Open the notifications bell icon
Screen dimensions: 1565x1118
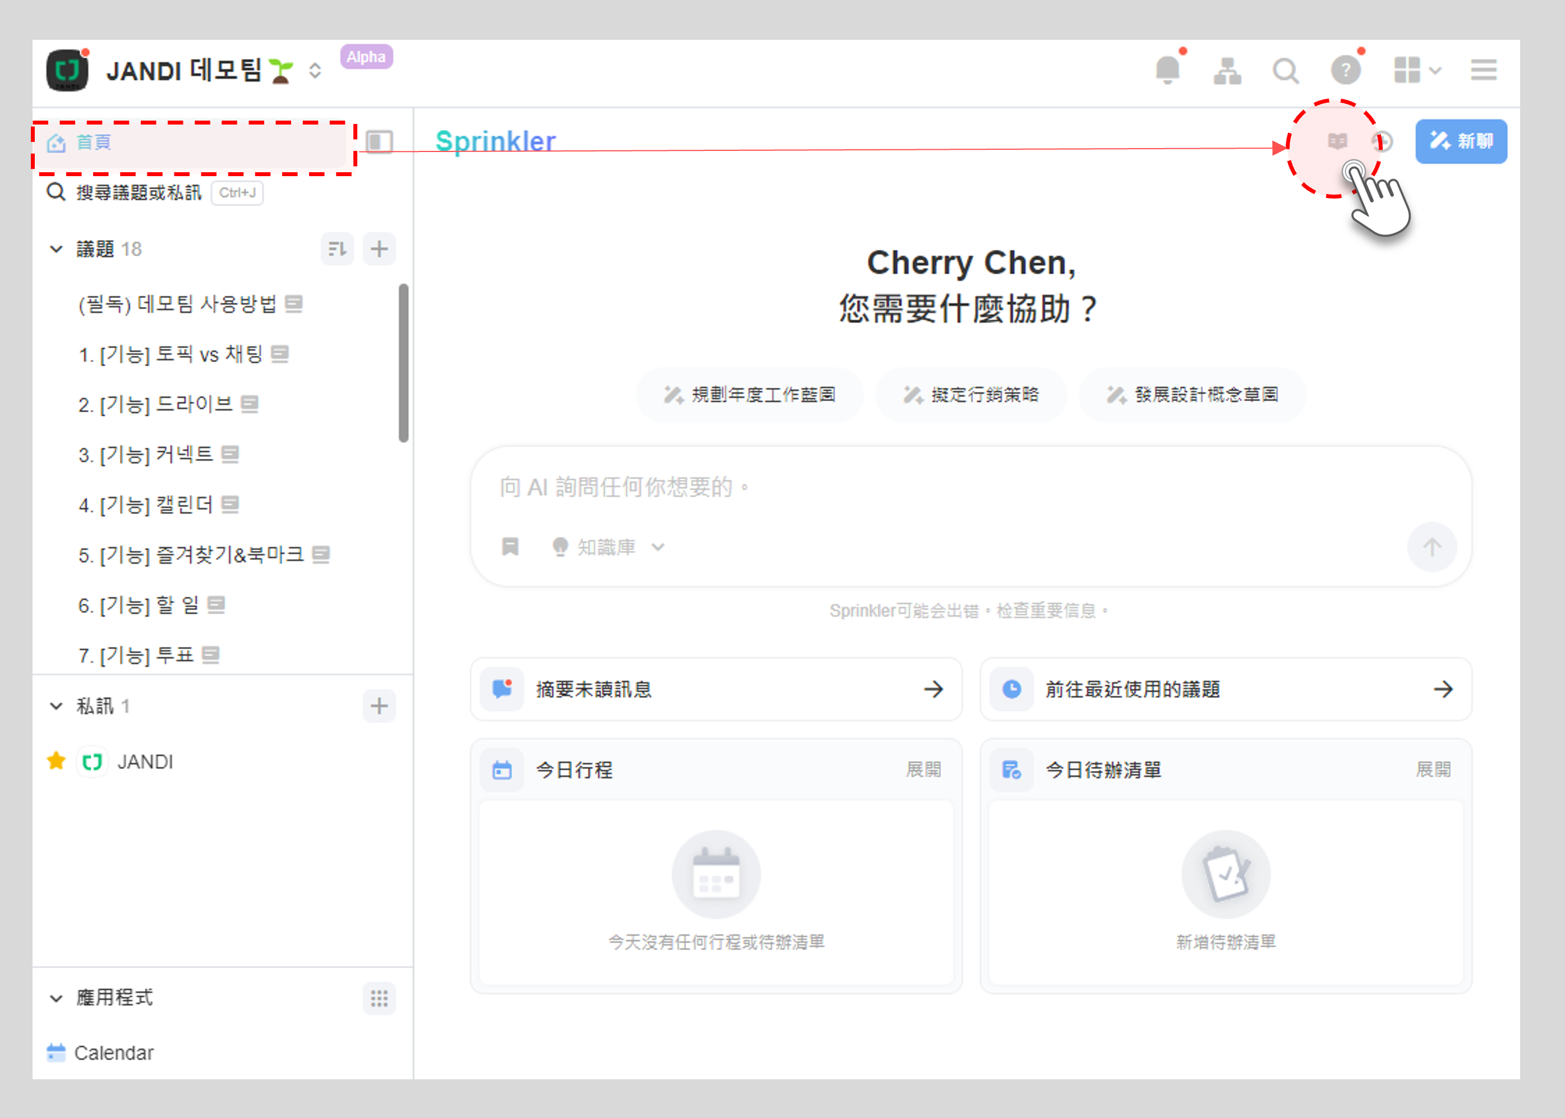tap(1167, 70)
